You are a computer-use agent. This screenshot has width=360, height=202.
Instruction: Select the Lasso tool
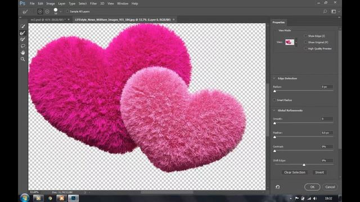(x=22, y=46)
